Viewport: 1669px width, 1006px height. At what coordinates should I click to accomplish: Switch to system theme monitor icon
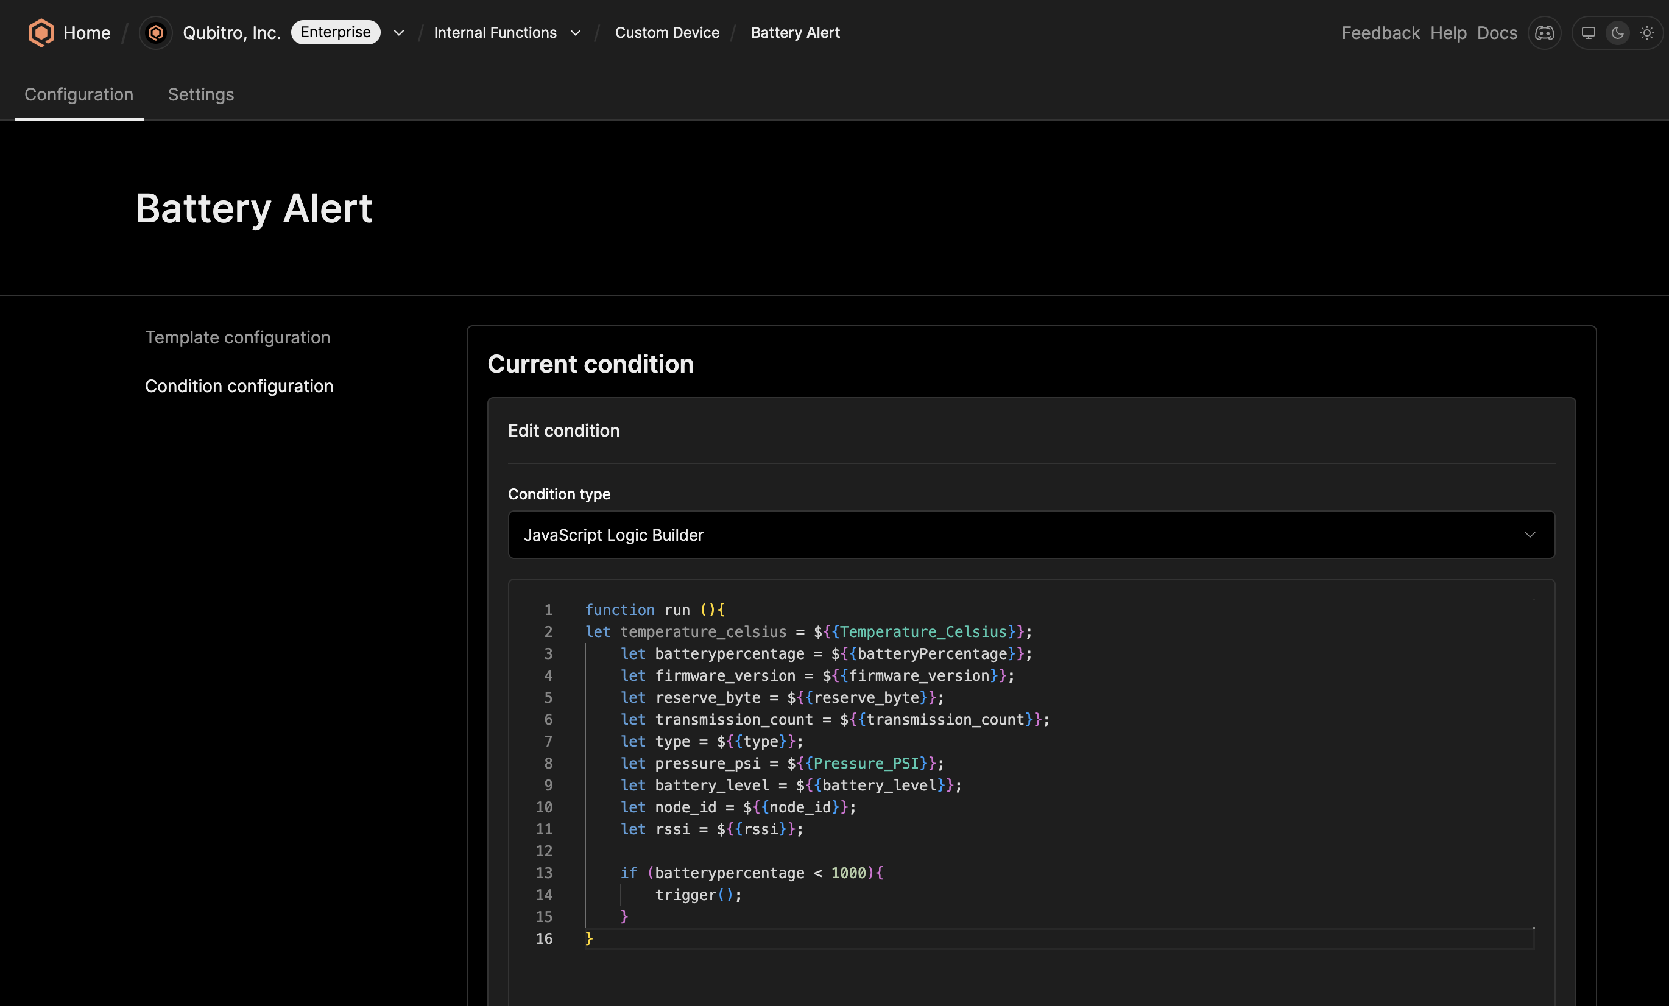1589,32
